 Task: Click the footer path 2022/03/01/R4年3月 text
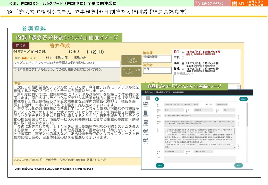click(x=60, y=160)
